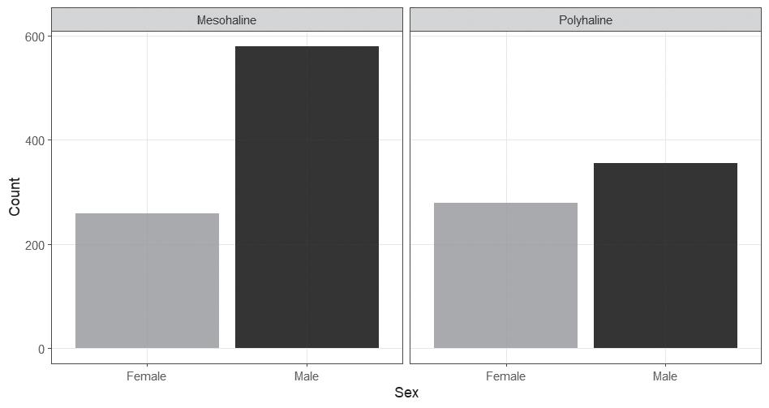Click the gap between Mesohaline Female and Male bars
Screen dimensions: 769x408
tap(227, 284)
